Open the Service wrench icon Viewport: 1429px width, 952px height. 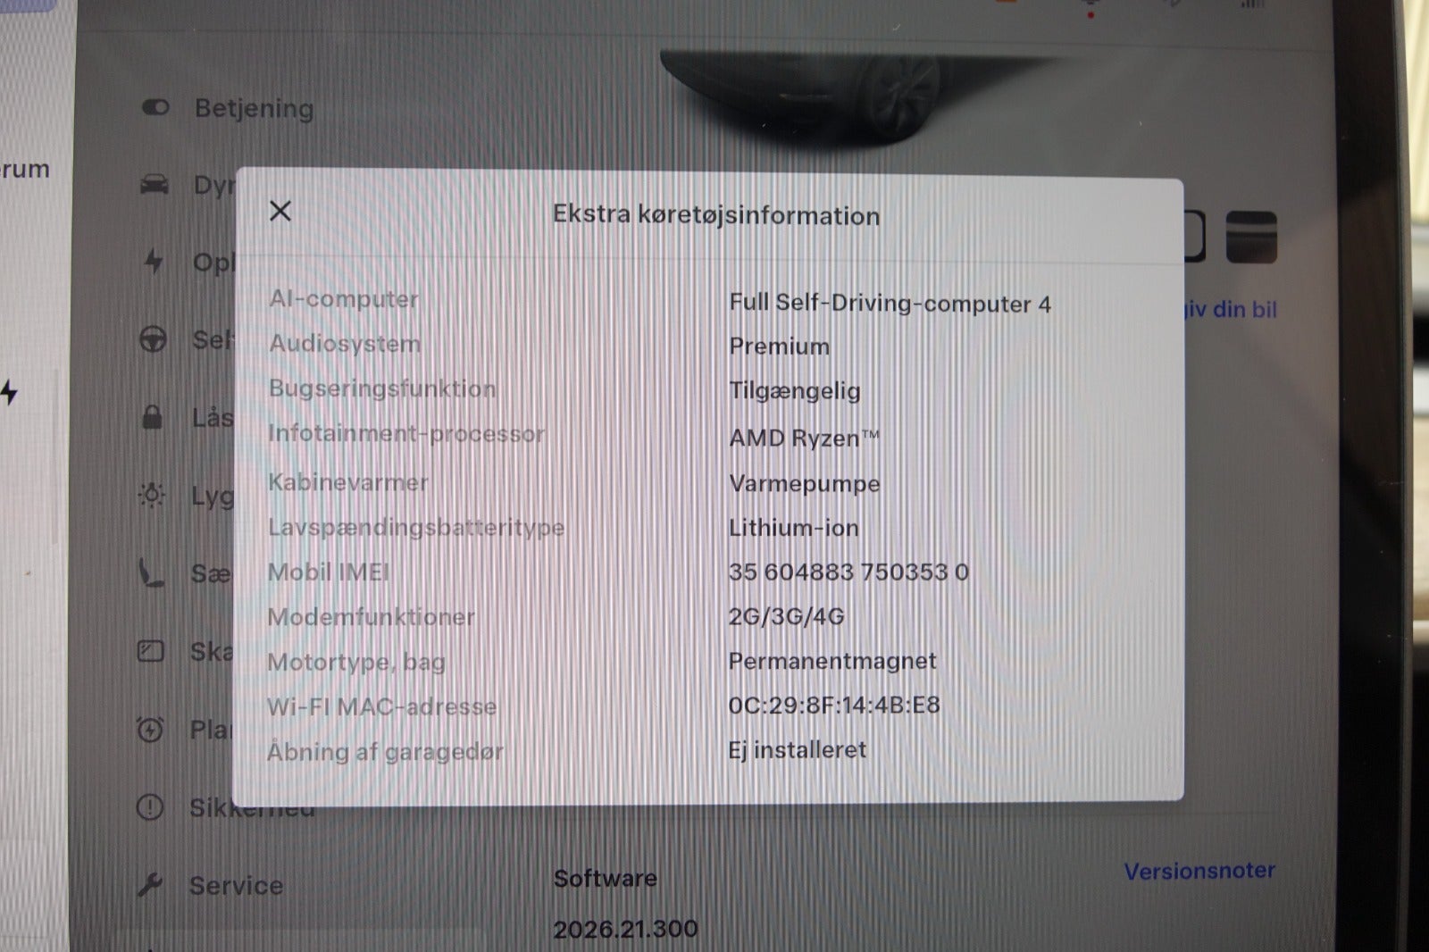[149, 884]
